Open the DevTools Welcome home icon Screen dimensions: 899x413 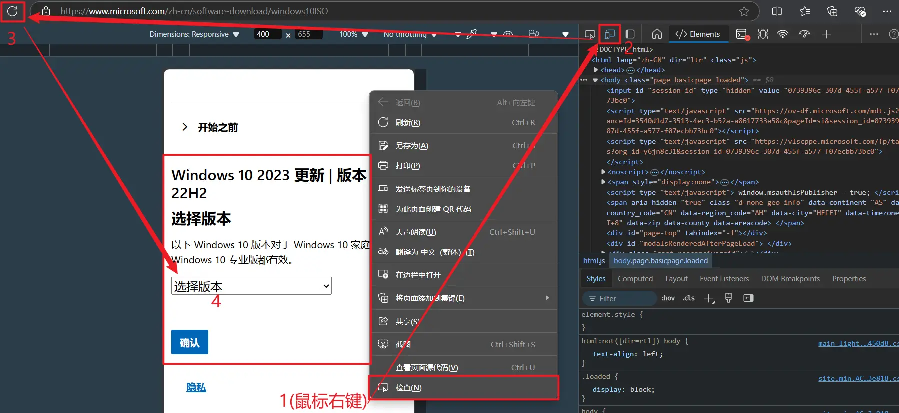pyautogui.click(x=657, y=34)
